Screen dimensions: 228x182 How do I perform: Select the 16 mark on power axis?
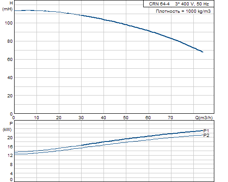coord(10,147)
